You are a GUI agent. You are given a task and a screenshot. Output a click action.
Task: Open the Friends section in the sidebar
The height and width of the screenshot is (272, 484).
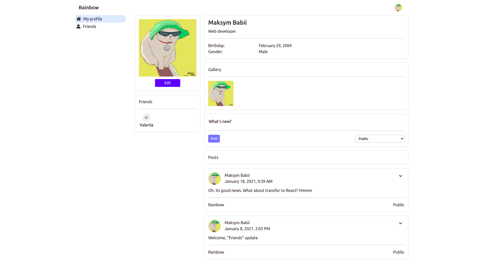[89, 26]
